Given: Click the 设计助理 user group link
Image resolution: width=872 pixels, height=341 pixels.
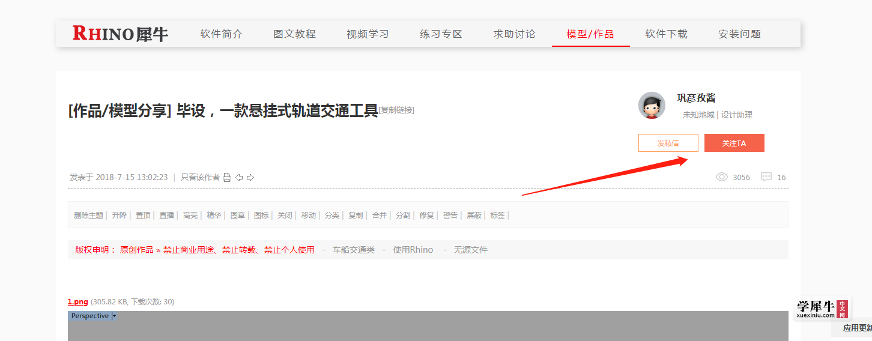Looking at the screenshot, I should (737, 115).
